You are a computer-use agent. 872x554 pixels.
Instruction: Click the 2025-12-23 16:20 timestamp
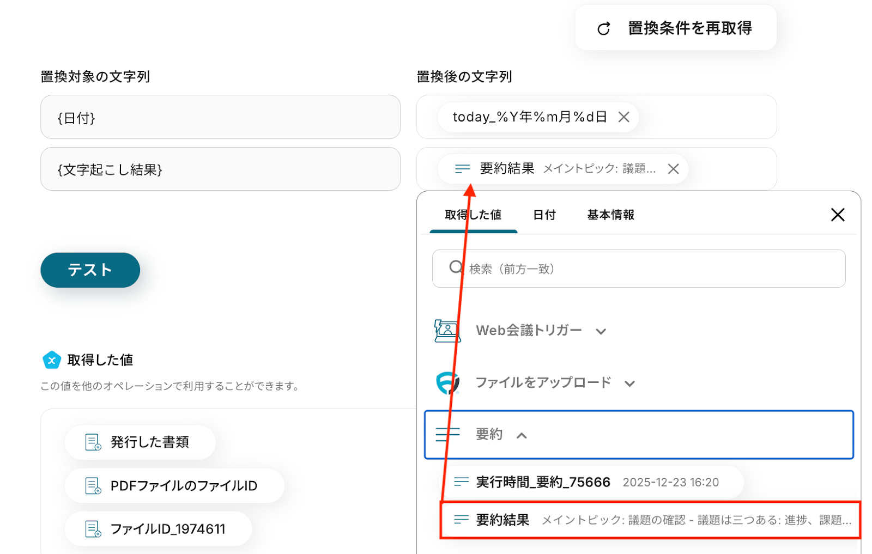tap(671, 482)
